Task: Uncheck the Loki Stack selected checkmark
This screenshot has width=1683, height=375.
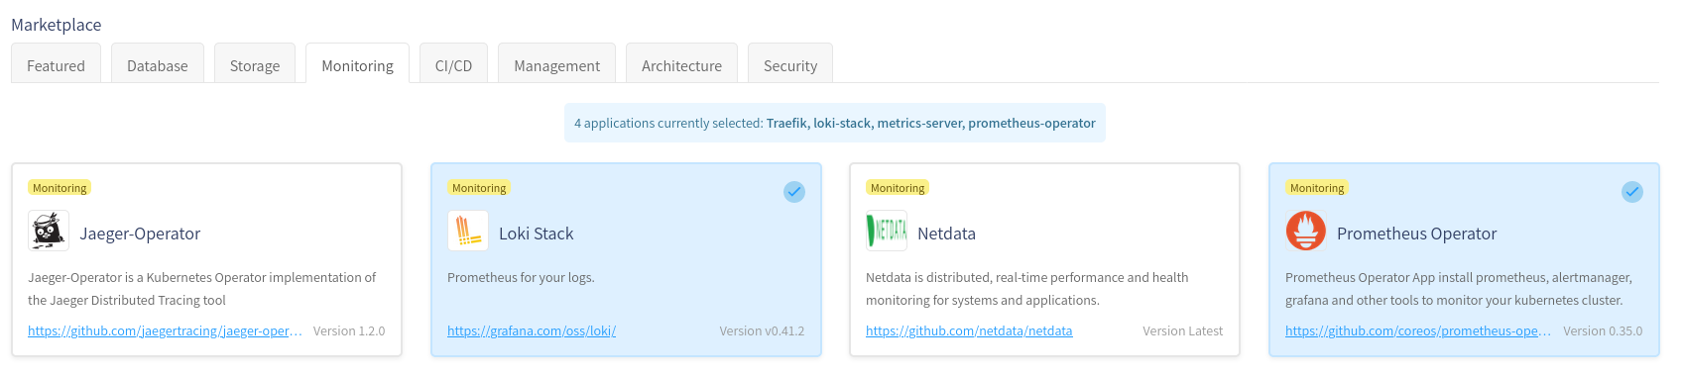Action: 794,192
